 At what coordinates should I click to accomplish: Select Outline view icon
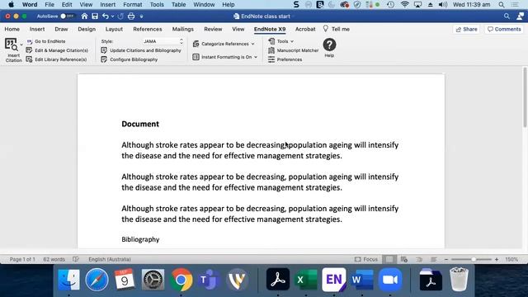click(x=419, y=259)
